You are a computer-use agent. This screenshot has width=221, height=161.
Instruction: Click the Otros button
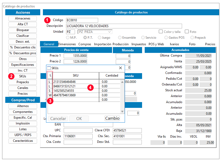tap(23, 59)
